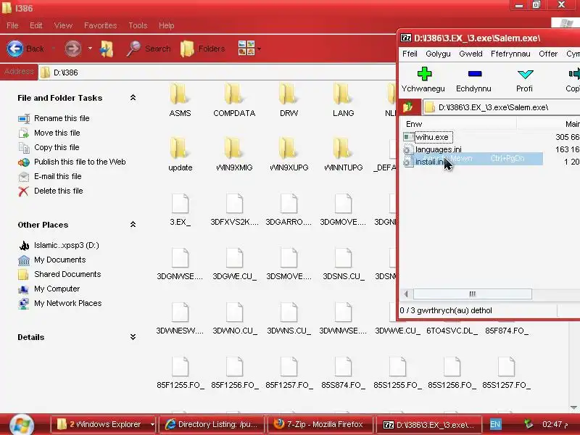The width and height of the screenshot is (580, 435).
Task: Open 7-Zip Gweld menu
Action: (x=471, y=54)
